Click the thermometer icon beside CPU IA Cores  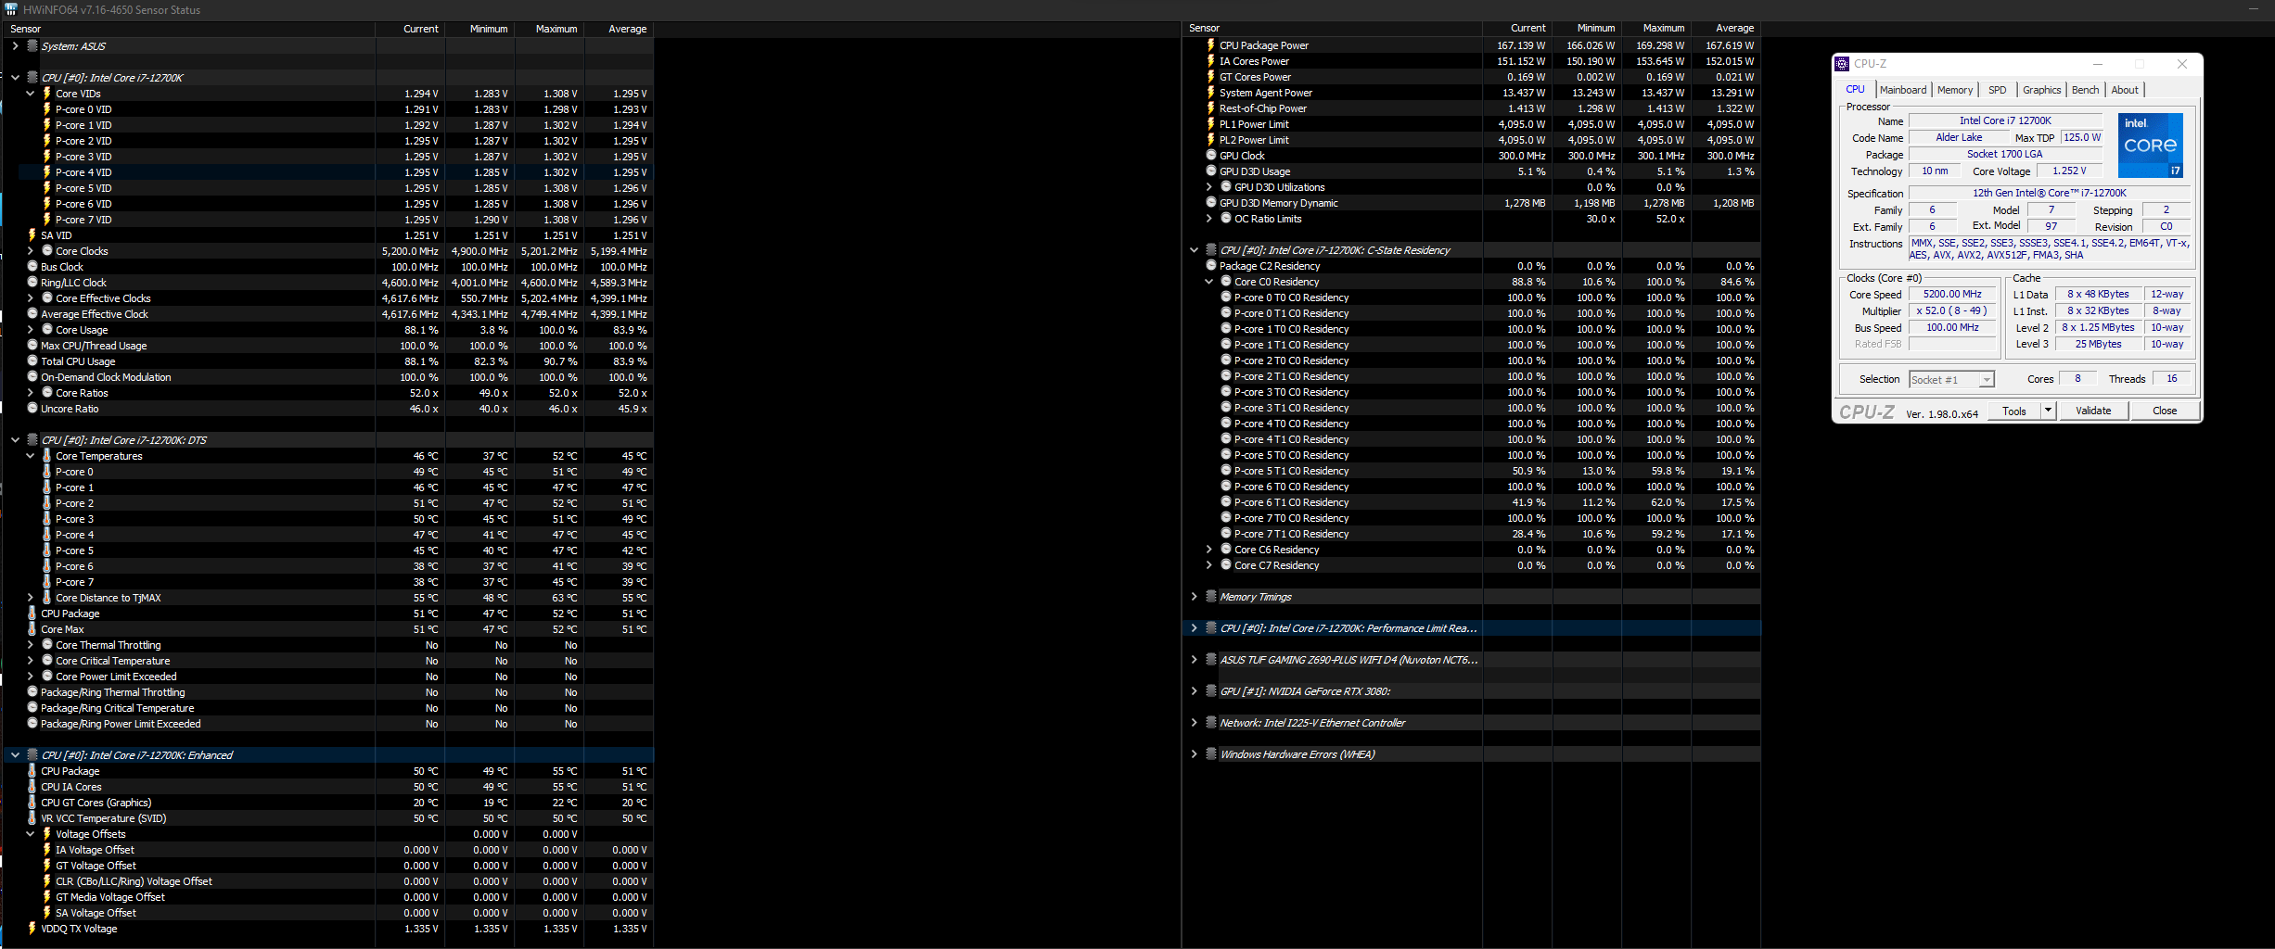pos(32,787)
